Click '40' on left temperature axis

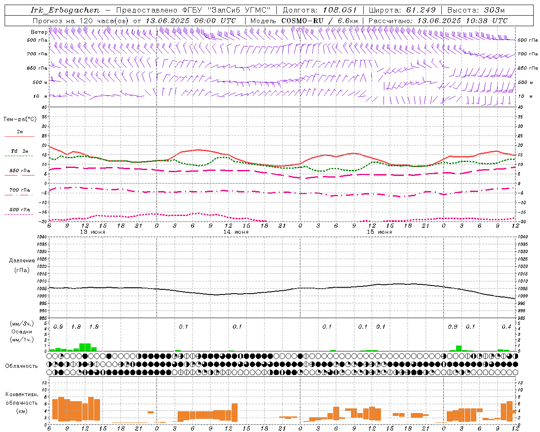[x=44, y=107]
